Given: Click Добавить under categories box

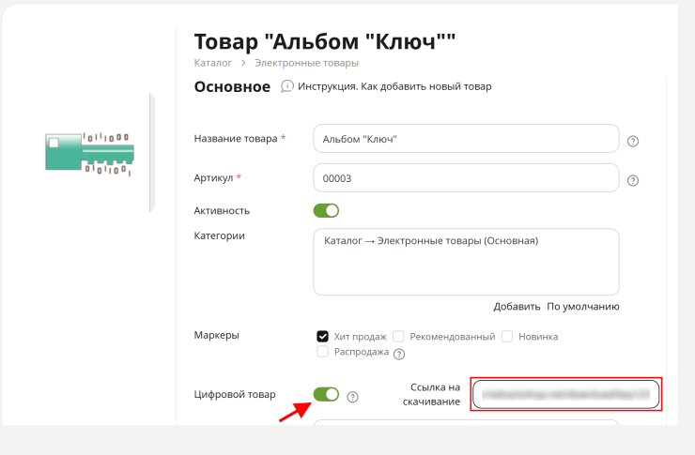Looking at the screenshot, I should click(517, 306).
